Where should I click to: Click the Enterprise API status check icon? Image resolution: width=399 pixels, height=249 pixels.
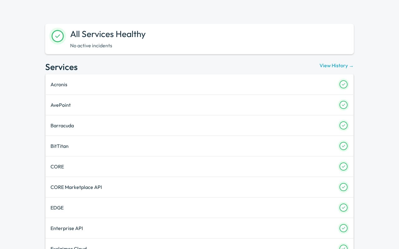[344, 228]
